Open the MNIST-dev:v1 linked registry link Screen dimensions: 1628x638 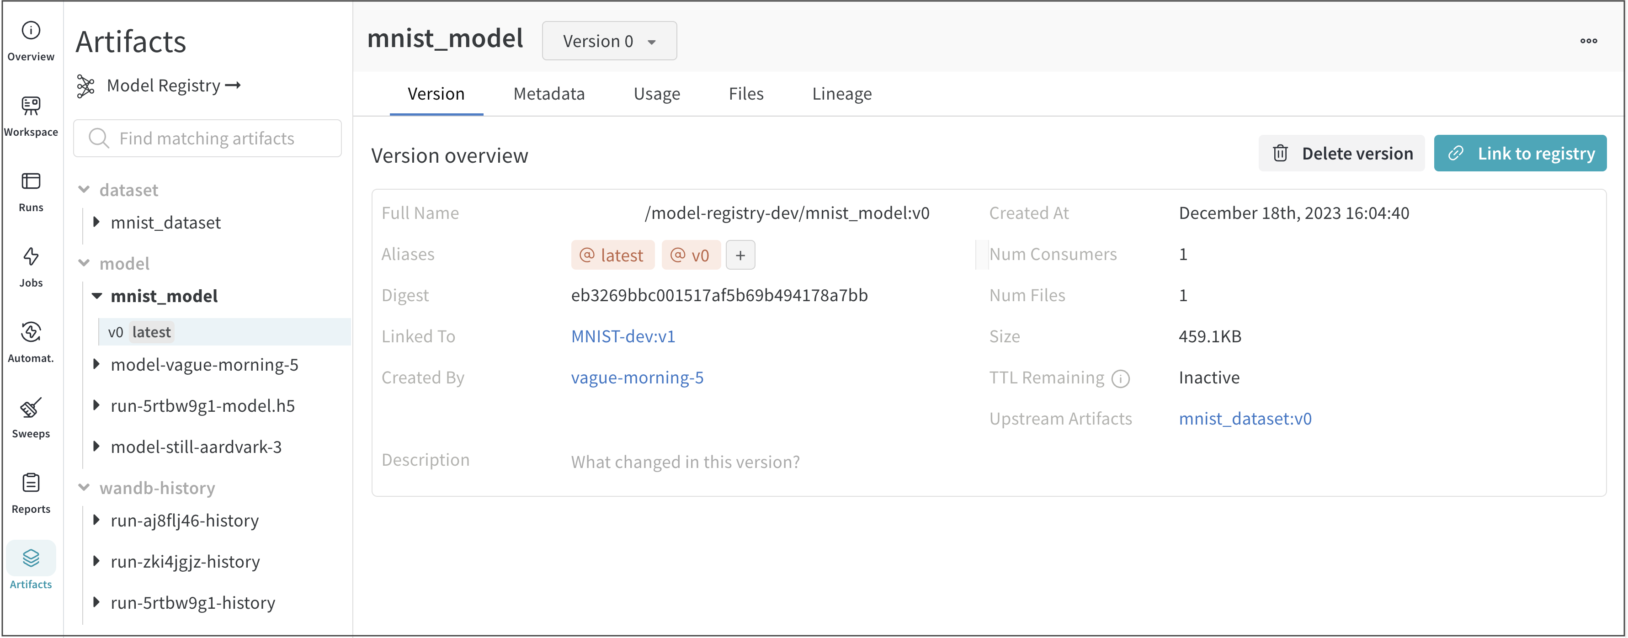tap(622, 337)
